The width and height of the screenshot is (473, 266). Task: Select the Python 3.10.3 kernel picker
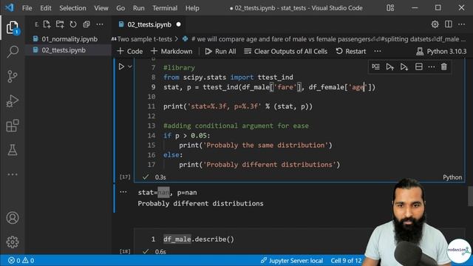(441, 51)
